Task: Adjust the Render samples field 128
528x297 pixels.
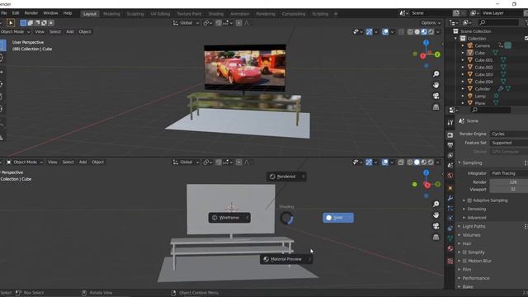Action: pyautogui.click(x=509, y=182)
